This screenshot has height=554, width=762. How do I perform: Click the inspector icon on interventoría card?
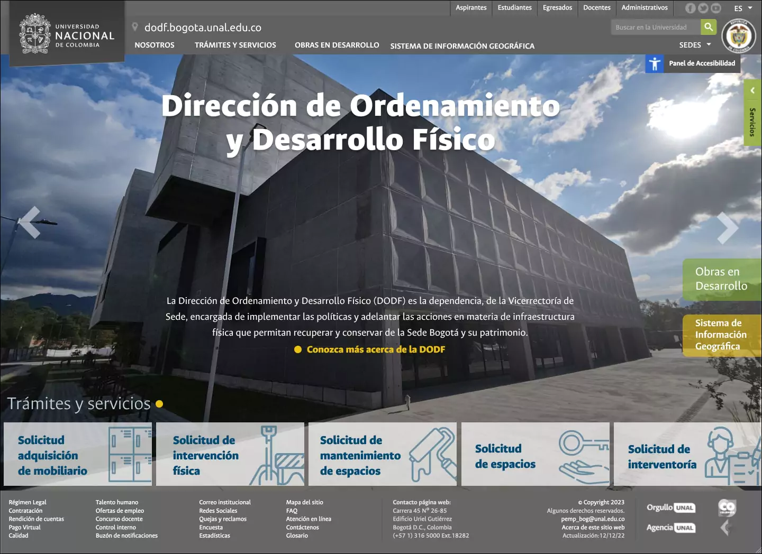click(733, 456)
